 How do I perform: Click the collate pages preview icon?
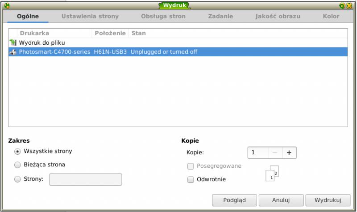click(x=272, y=174)
